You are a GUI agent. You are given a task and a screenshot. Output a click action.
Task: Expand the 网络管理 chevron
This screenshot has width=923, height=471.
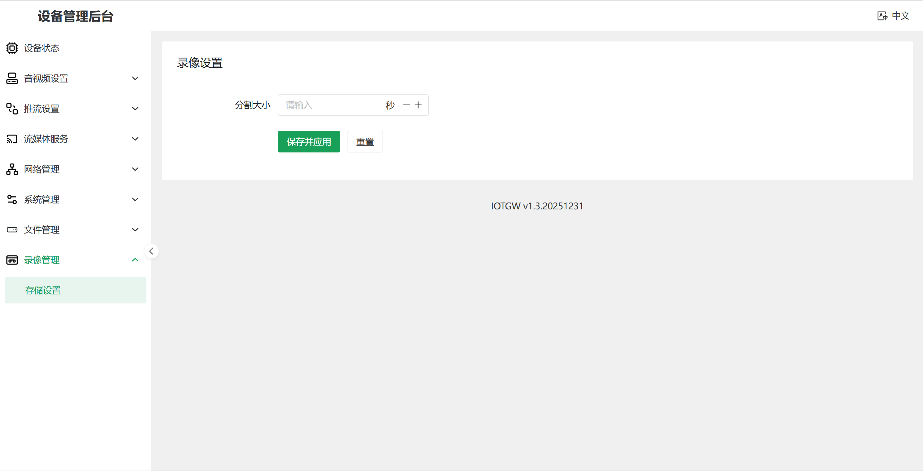tap(135, 169)
